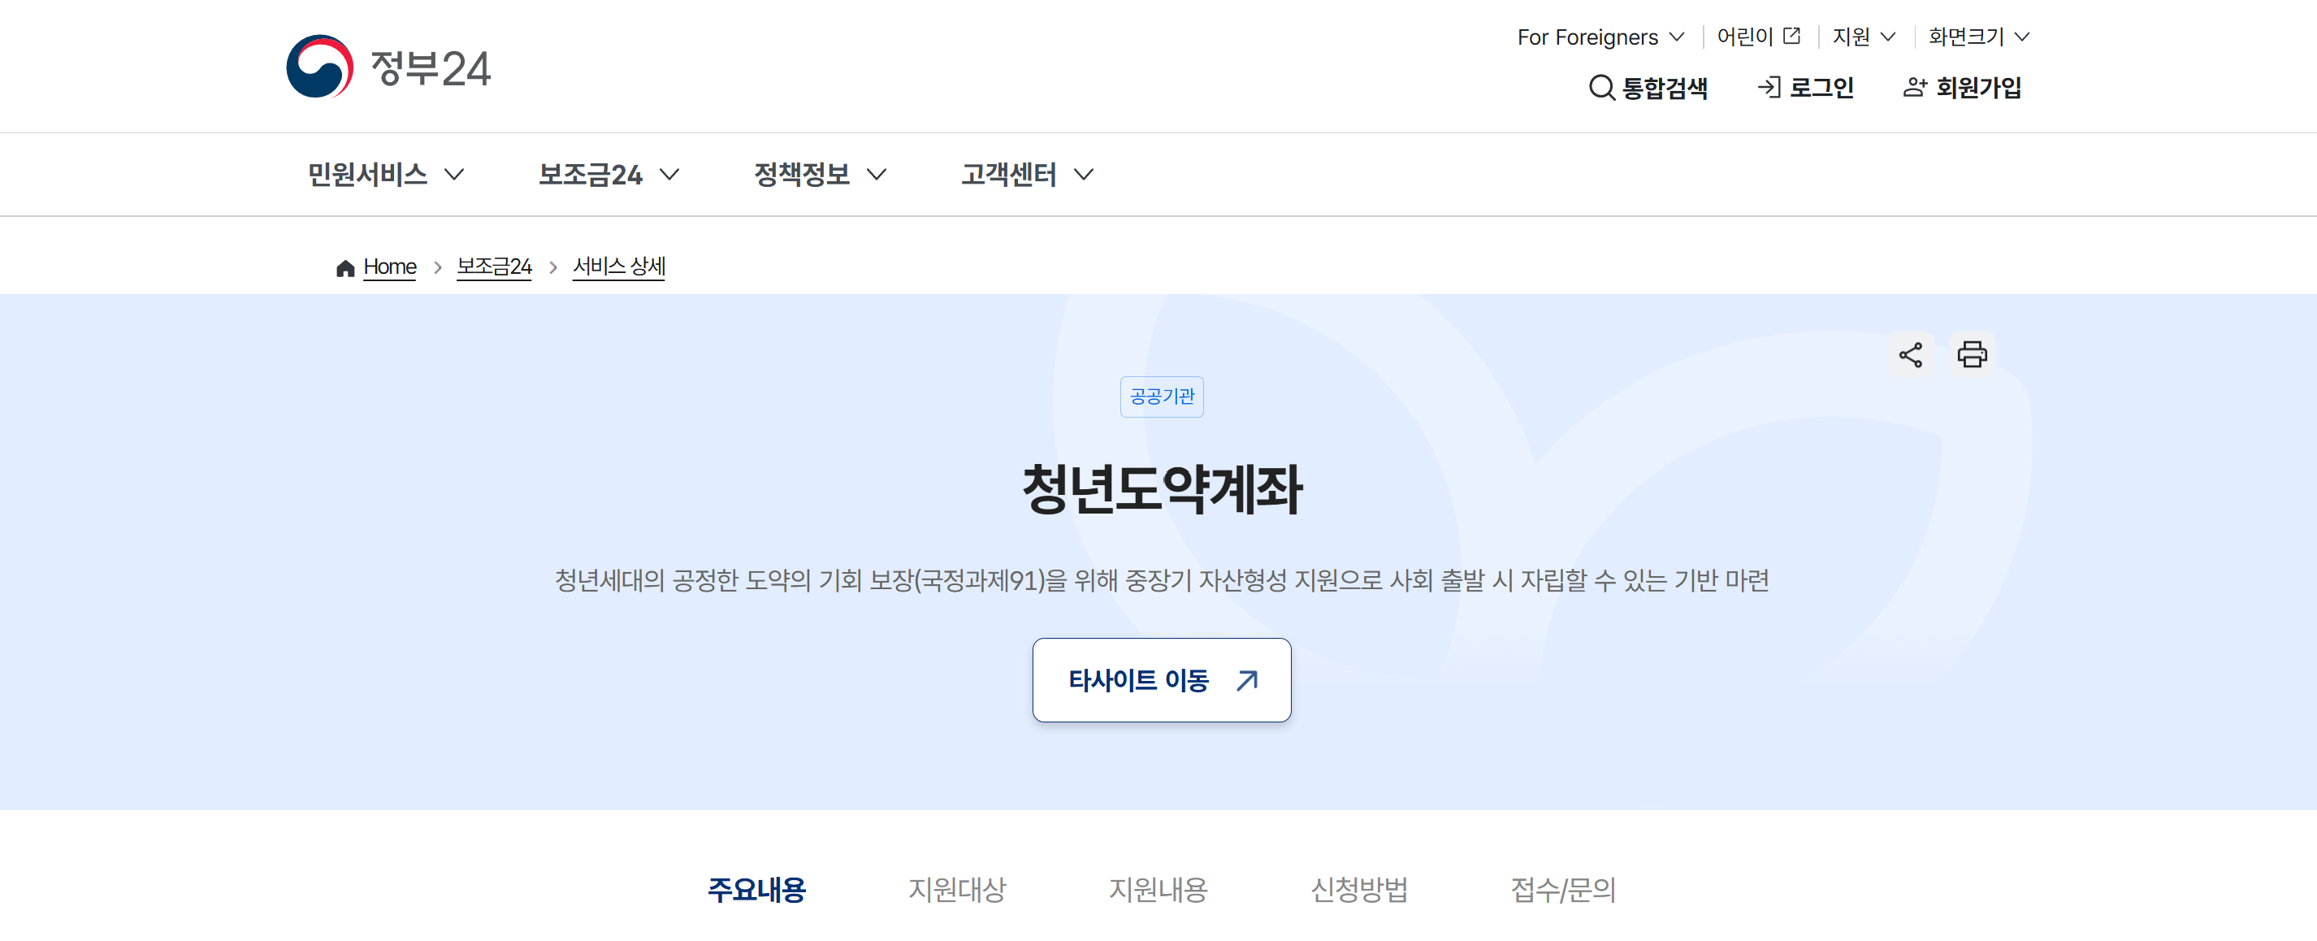This screenshot has height=941, width=2317.
Task: Click the print icon
Action: click(1972, 354)
